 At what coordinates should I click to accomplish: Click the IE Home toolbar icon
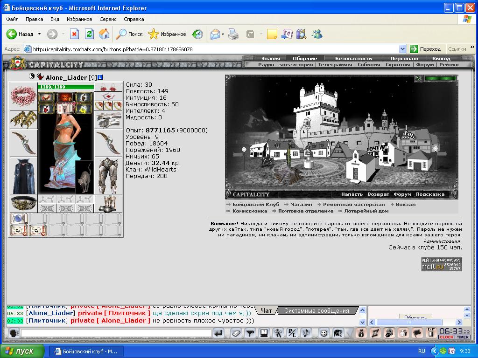(104, 34)
